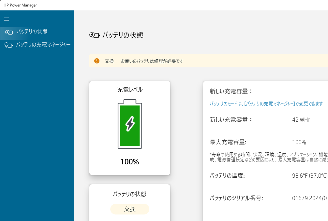Screen dimensions: 328x221
Task: Click the lightning bolt inside the battery
Action: coord(130,124)
